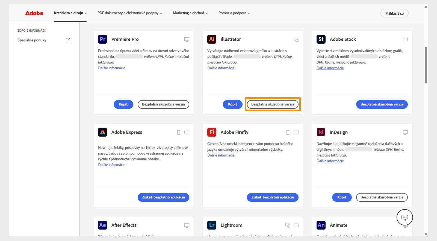Click the Prihlásiť sa button

point(394,13)
